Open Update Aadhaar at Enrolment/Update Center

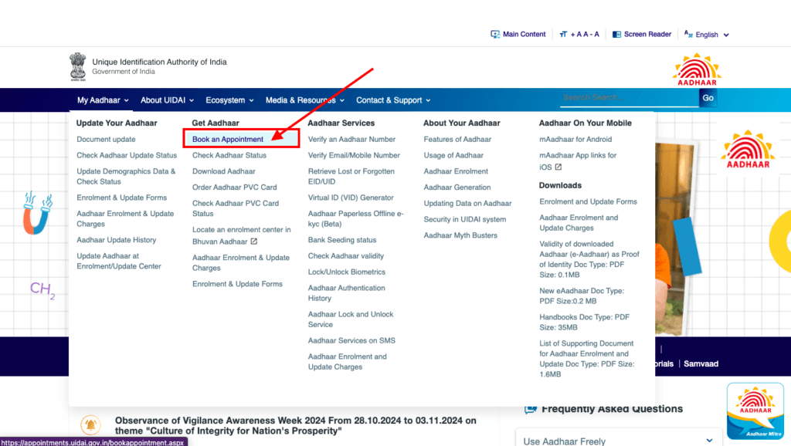click(x=119, y=261)
